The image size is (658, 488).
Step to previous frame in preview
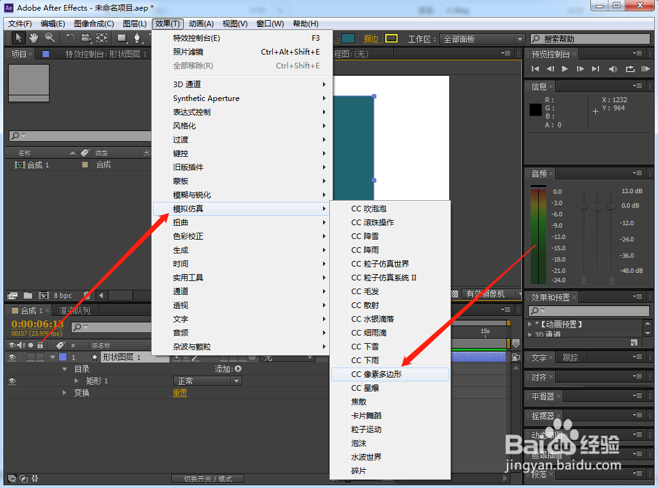click(x=550, y=68)
